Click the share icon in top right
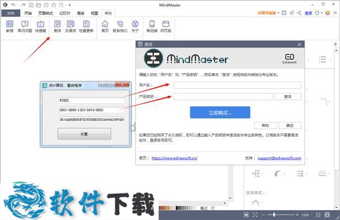 (x=299, y=13)
